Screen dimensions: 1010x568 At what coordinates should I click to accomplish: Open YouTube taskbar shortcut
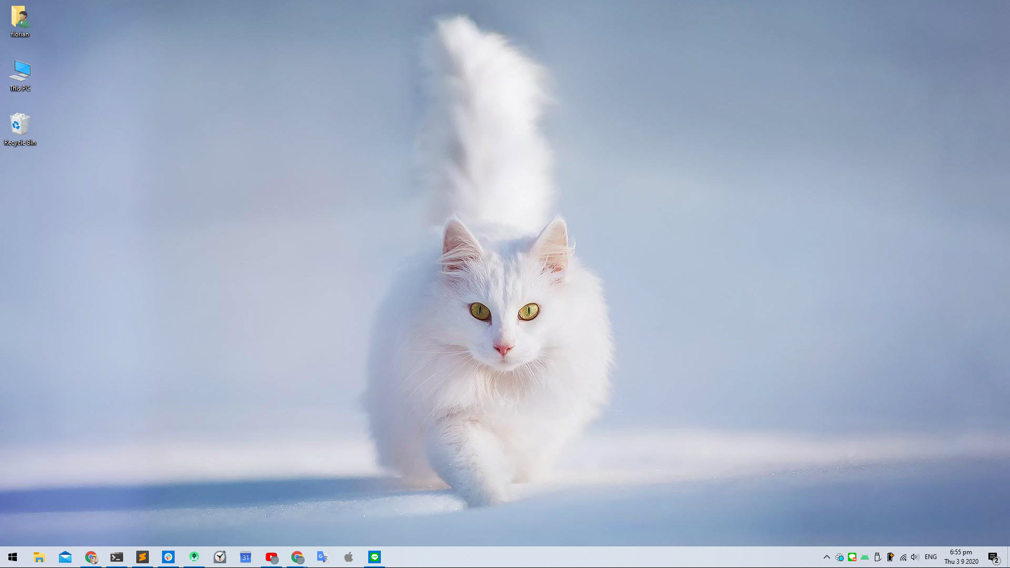tap(271, 557)
